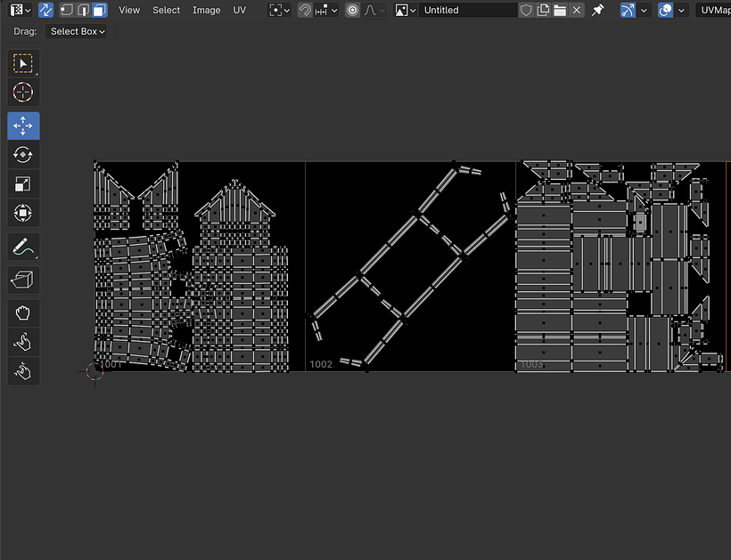Toggle proportional editing
This screenshot has width=731, height=560.
click(x=352, y=11)
